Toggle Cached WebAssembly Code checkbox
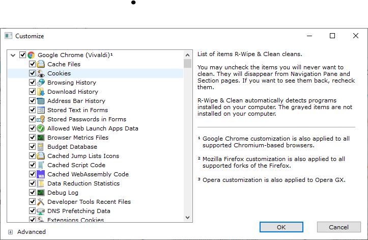The image size is (368, 240). (x=32, y=174)
